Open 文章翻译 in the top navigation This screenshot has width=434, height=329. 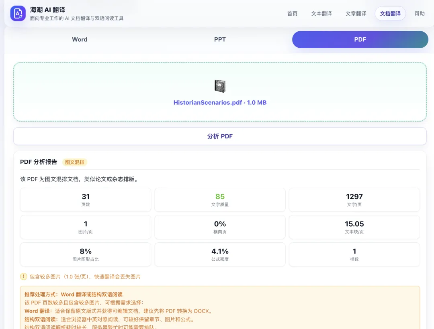(356, 14)
